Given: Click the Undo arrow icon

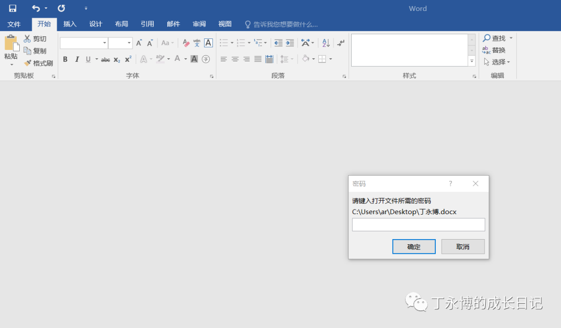Looking at the screenshot, I should tap(36, 8).
